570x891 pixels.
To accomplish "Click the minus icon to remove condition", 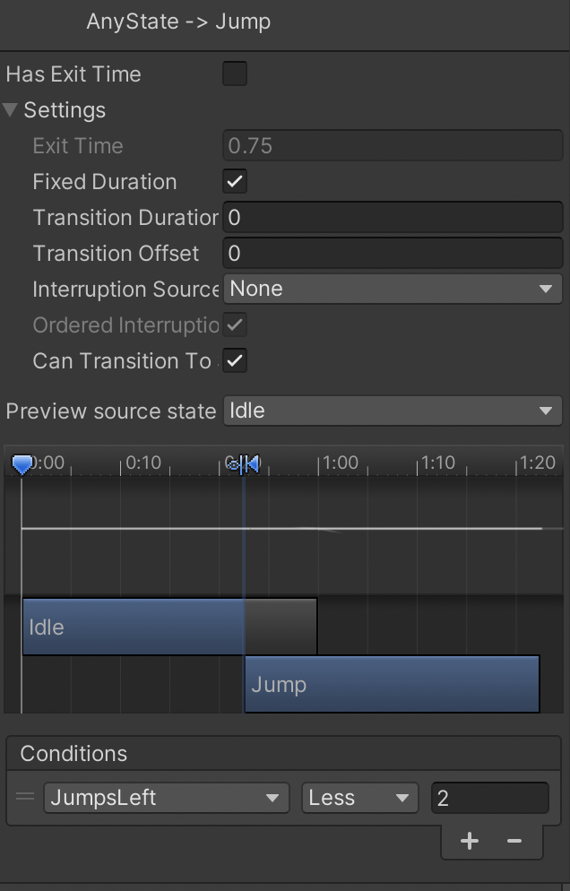I will (514, 841).
